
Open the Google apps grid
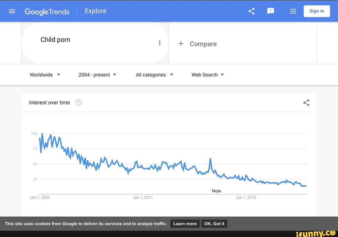pyautogui.click(x=293, y=11)
